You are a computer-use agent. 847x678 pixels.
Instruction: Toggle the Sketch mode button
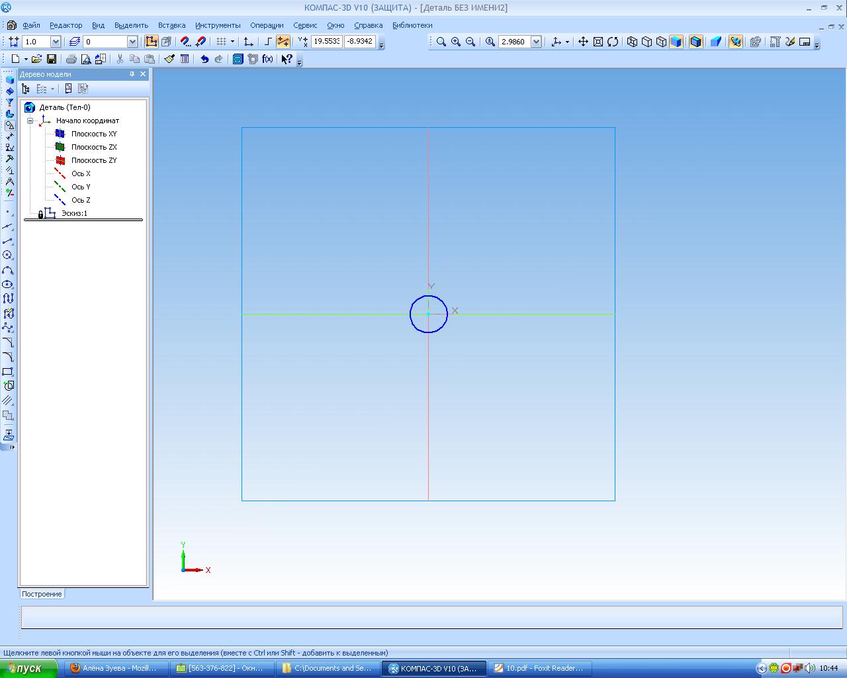[x=151, y=42]
